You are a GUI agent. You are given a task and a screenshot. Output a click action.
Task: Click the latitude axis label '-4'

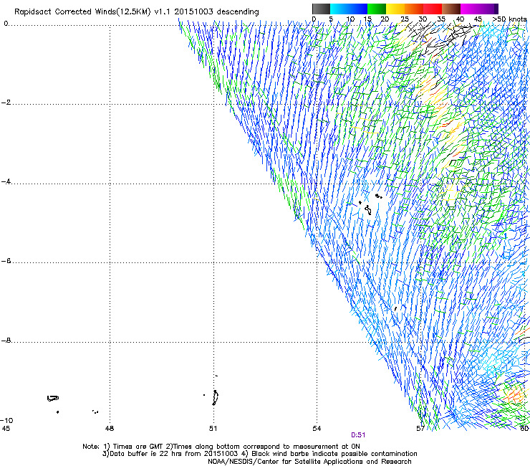tap(6, 181)
